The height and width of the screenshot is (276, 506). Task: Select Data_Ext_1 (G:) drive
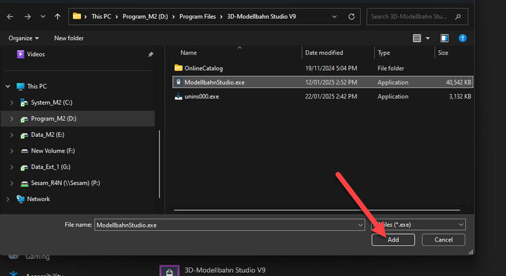point(51,167)
